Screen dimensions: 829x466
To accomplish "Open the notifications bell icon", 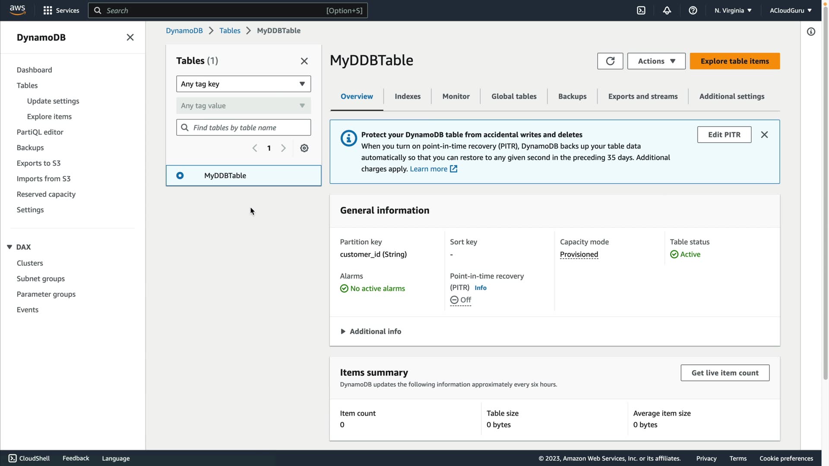I will 667,10.
